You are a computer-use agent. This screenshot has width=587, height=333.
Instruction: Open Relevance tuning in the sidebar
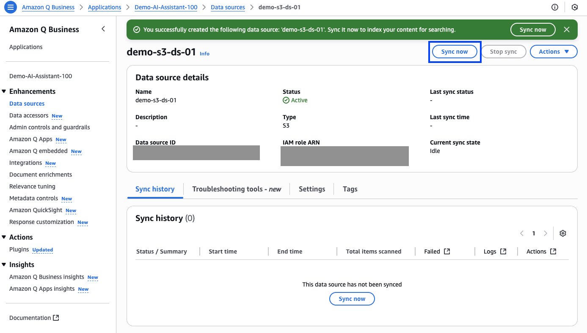(32, 186)
